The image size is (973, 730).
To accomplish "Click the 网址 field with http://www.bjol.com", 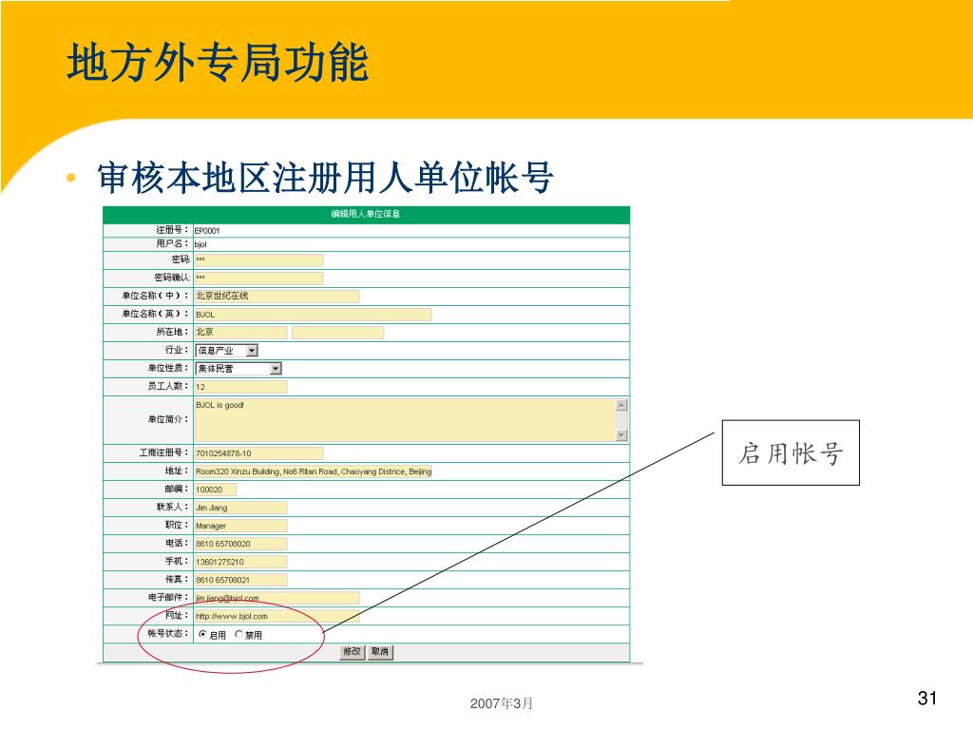I will pyautogui.click(x=277, y=616).
